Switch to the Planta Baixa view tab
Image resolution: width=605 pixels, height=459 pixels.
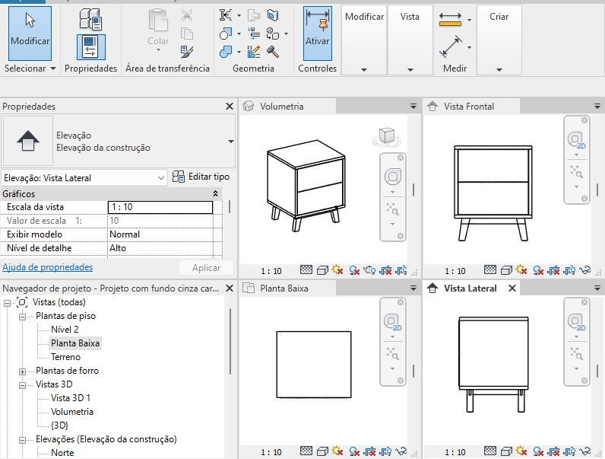click(x=287, y=288)
